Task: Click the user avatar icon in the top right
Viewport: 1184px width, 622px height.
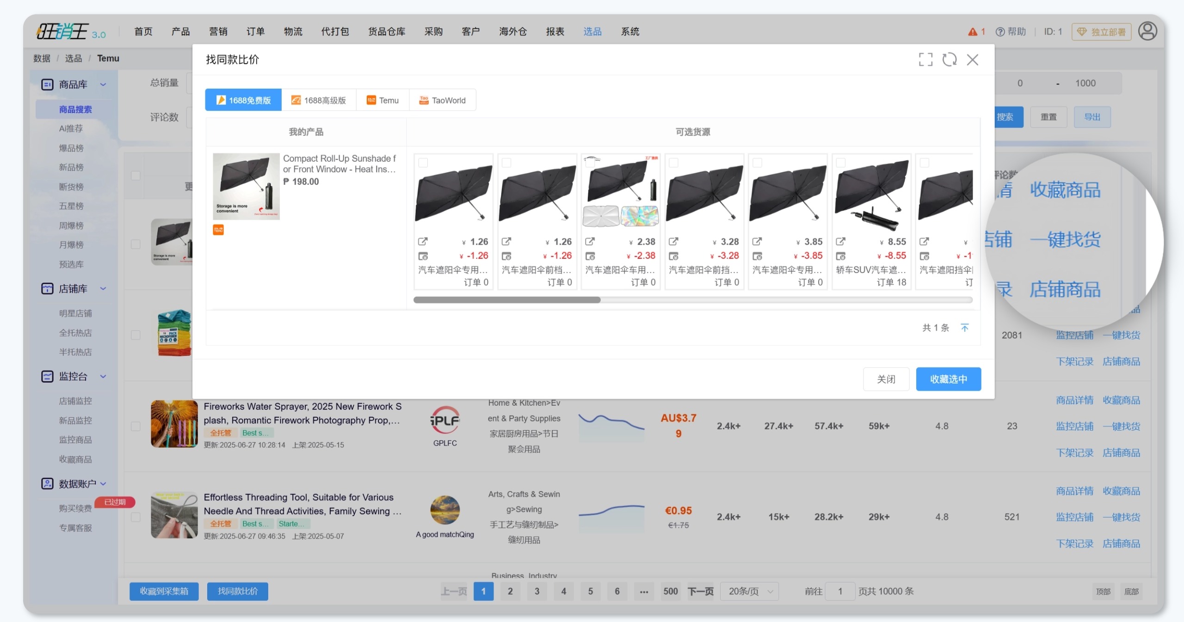Action: point(1147,31)
